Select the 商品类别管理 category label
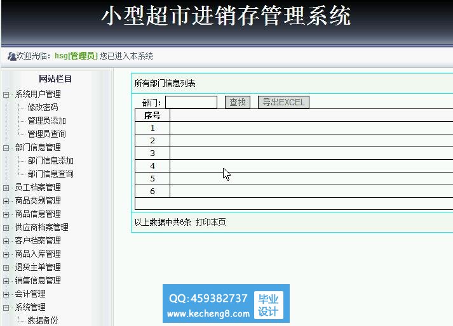 [x=38, y=201]
